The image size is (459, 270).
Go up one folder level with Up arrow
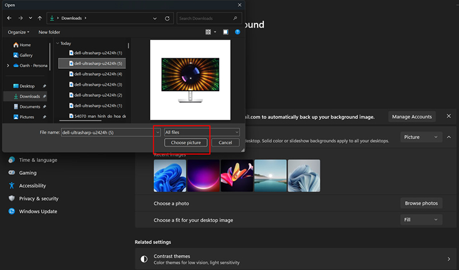point(40,18)
